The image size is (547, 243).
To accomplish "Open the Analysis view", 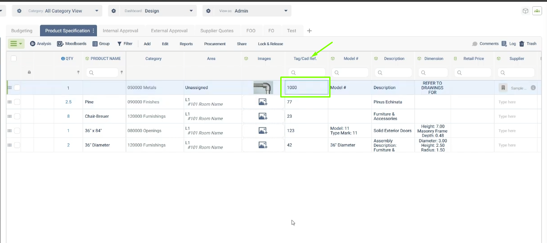I will click(40, 44).
